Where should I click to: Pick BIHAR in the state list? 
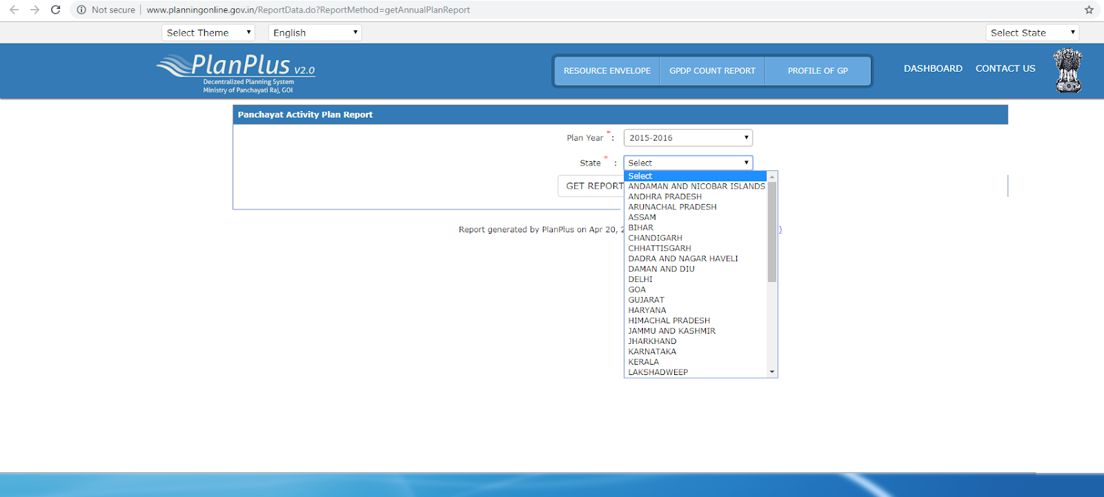tap(695, 227)
